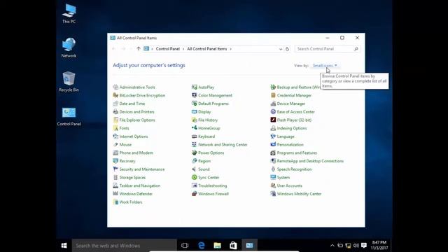Viewport: 448px width, 252px height.
Task: Open the View by Small icons dropdown
Action: point(325,65)
